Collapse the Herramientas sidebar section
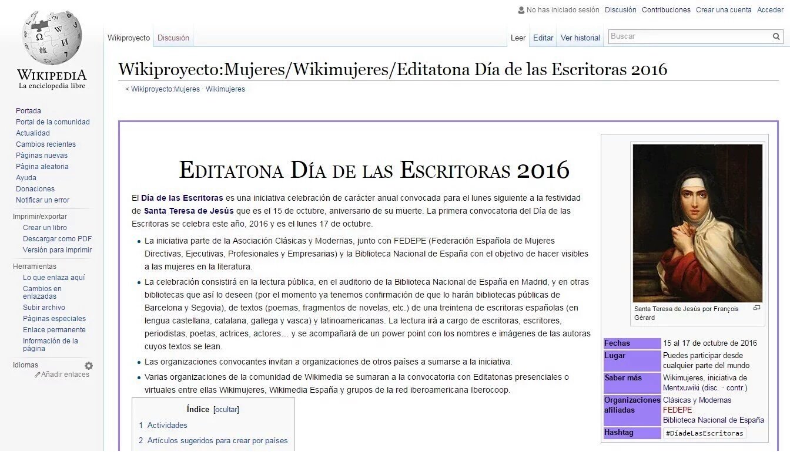This screenshot has height=452, width=790. (35, 267)
